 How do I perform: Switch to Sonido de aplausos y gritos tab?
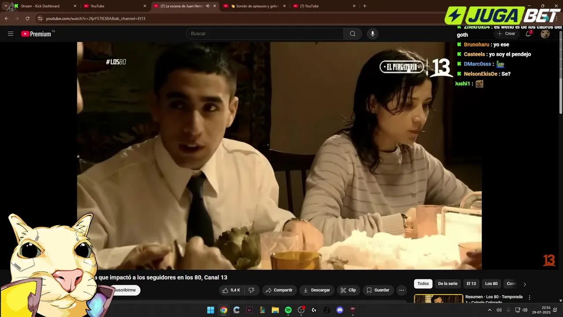click(x=255, y=6)
